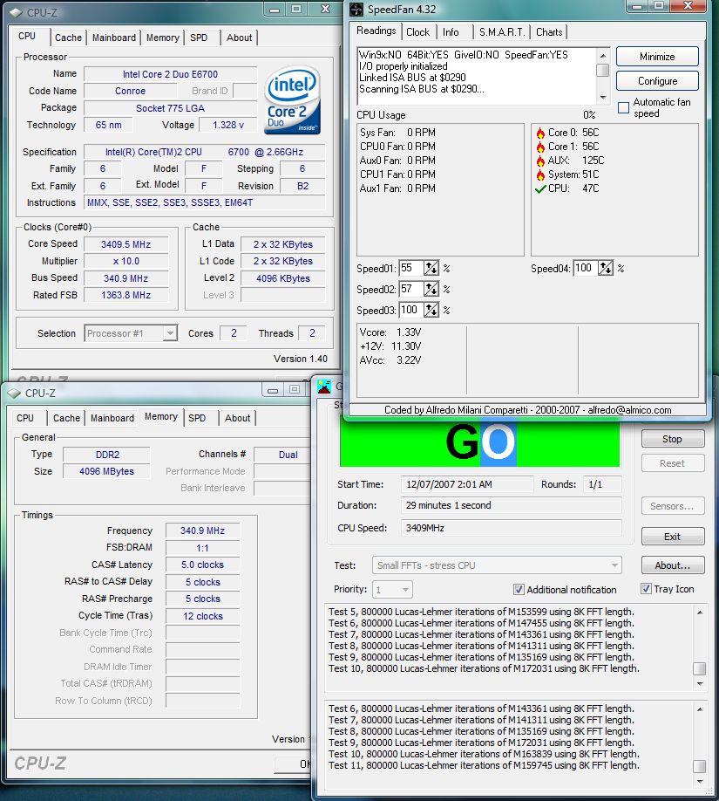Open the Processor #1 selection dropdown
The image size is (719, 801).
pos(131,333)
